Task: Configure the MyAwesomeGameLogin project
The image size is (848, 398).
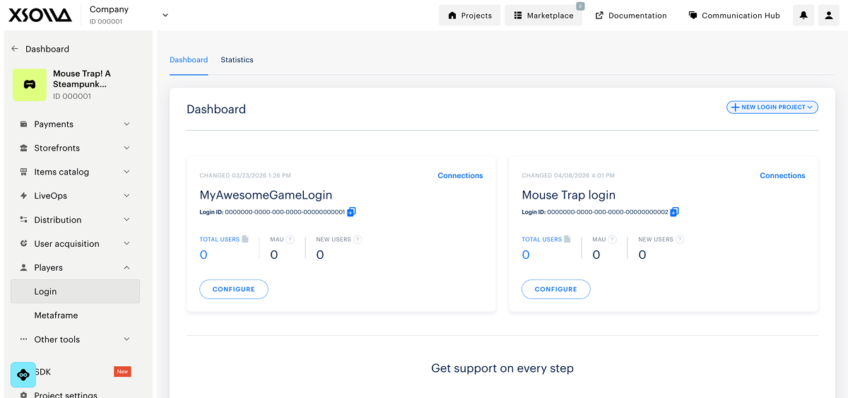Action: (x=234, y=289)
